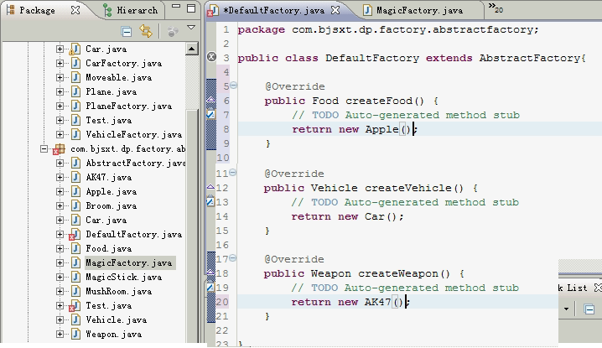The width and height of the screenshot is (602, 348).
Task: Collapse com.bjsxt.dp.factory.abstractfactory package node
Action: 44,148
